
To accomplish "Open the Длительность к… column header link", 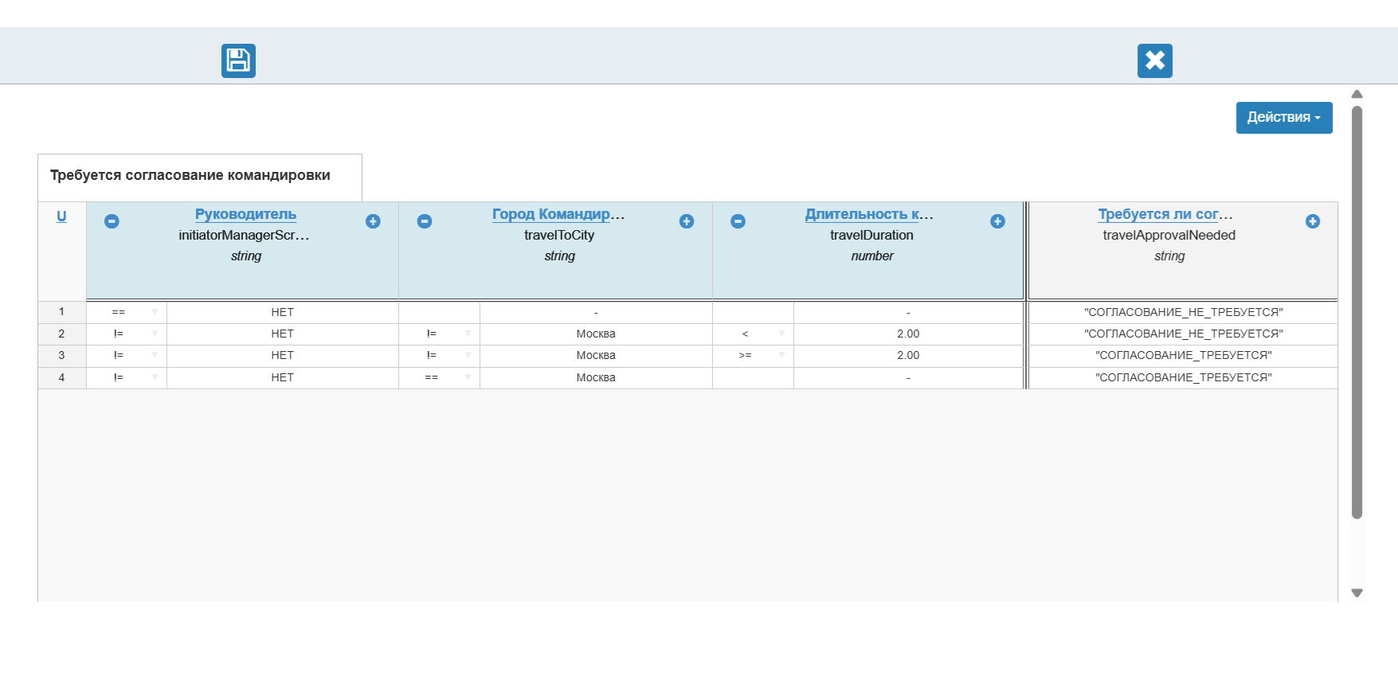I will 869,214.
